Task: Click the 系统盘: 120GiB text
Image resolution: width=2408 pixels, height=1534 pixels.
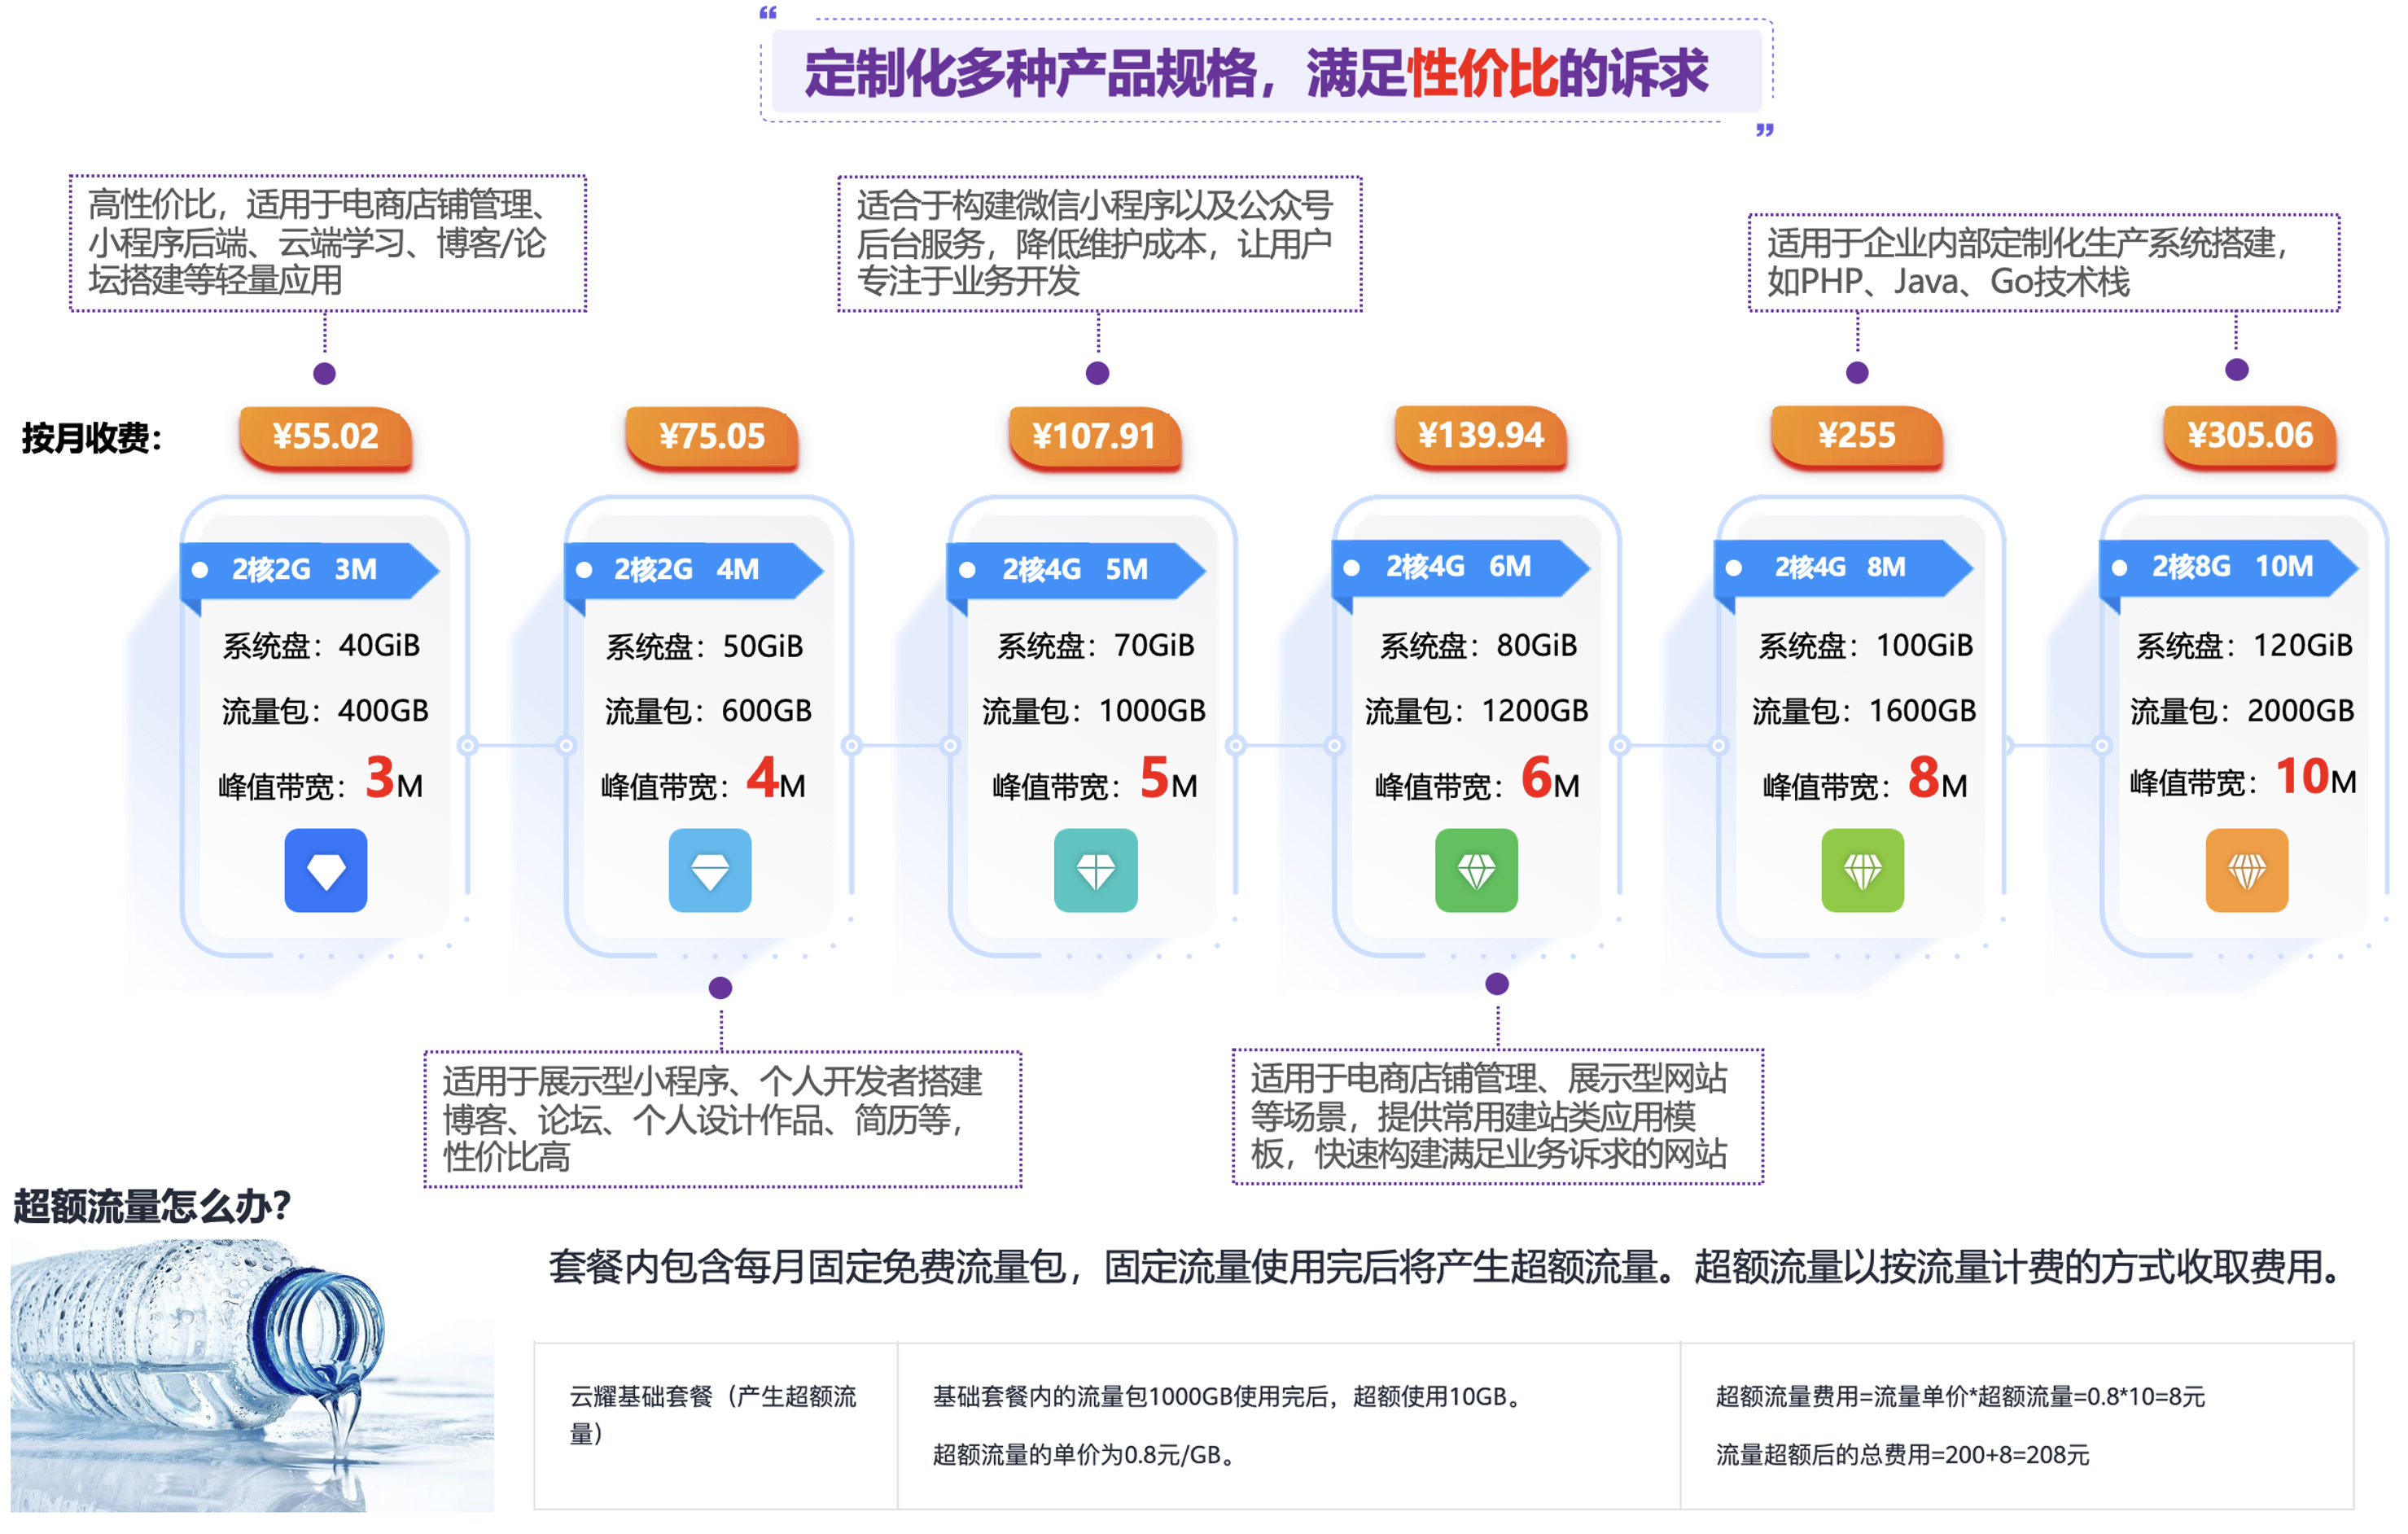Action: (2244, 646)
